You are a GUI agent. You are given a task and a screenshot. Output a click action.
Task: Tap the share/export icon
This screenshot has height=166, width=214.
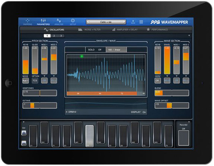coord(133,21)
